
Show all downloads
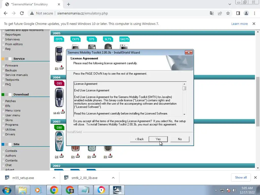241,177
